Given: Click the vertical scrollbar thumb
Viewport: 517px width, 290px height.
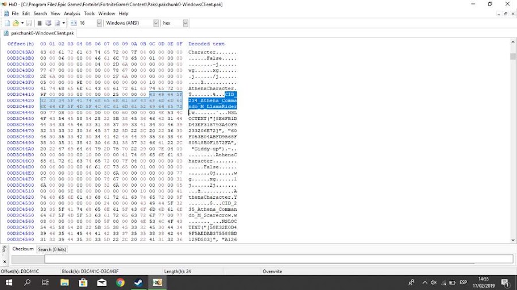Looking at the screenshot, I should [513, 56].
